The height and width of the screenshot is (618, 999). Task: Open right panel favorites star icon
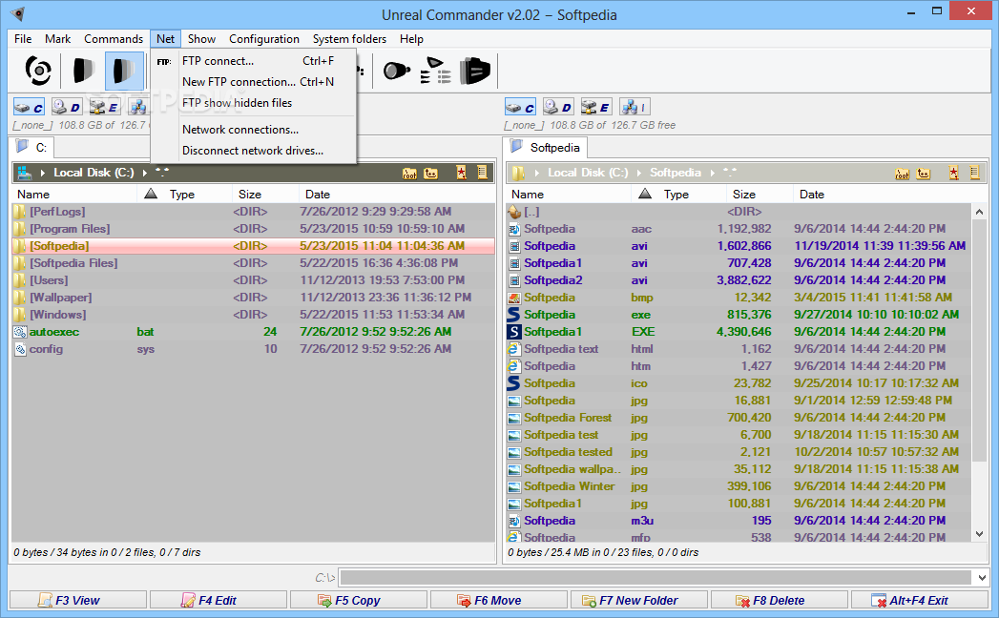(x=954, y=173)
